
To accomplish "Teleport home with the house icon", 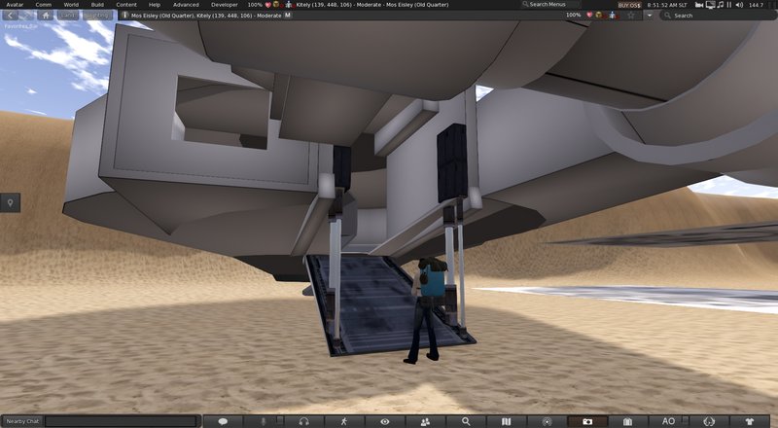I will (x=46, y=16).
